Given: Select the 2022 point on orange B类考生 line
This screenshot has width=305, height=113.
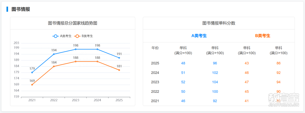Looking at the screenshot, I should click(54, 66).
